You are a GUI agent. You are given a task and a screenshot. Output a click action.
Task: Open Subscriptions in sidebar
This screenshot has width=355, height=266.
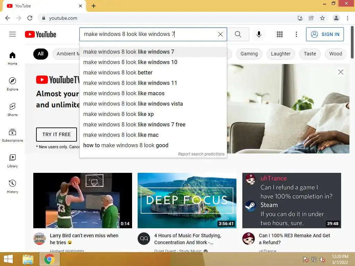[12, 135]
